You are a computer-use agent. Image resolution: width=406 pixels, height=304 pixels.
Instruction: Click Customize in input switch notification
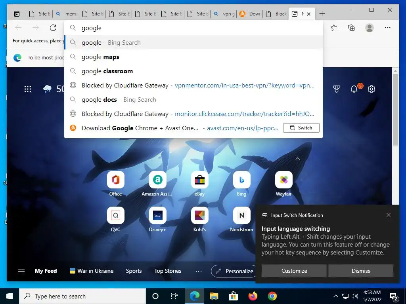(294, 271)
